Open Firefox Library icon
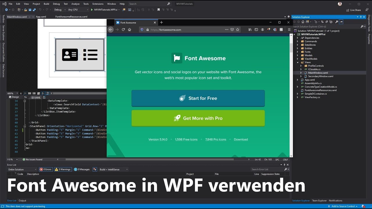 tap(250, 29)
